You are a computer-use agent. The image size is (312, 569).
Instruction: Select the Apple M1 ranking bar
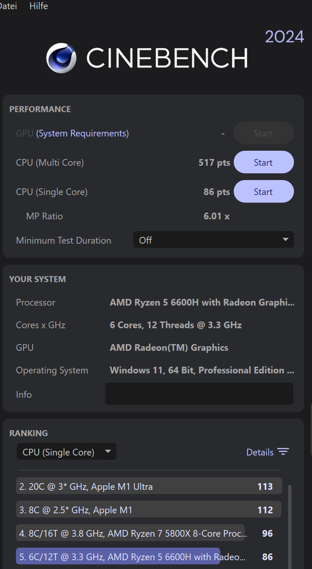149,510
